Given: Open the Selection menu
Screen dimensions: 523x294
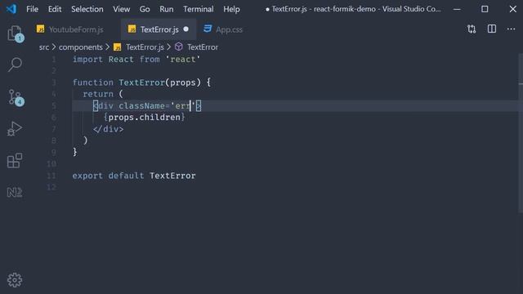Looking at the screenshot, I should click(x=87, y=9).
